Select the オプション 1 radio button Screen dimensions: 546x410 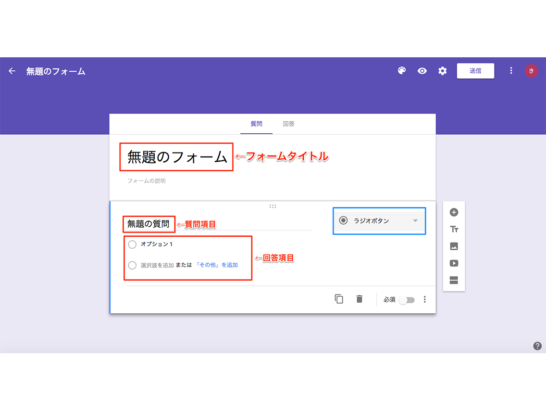pos(132,244)
